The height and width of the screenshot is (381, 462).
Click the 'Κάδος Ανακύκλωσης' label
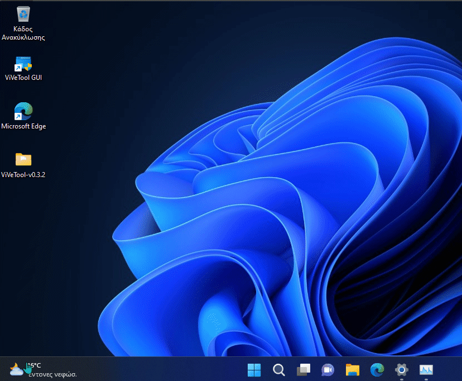tap(23, 34)
